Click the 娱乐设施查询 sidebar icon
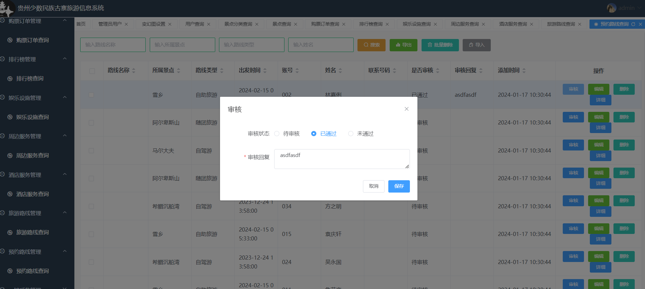The image size is (645, 289). (x=10, y=117)
